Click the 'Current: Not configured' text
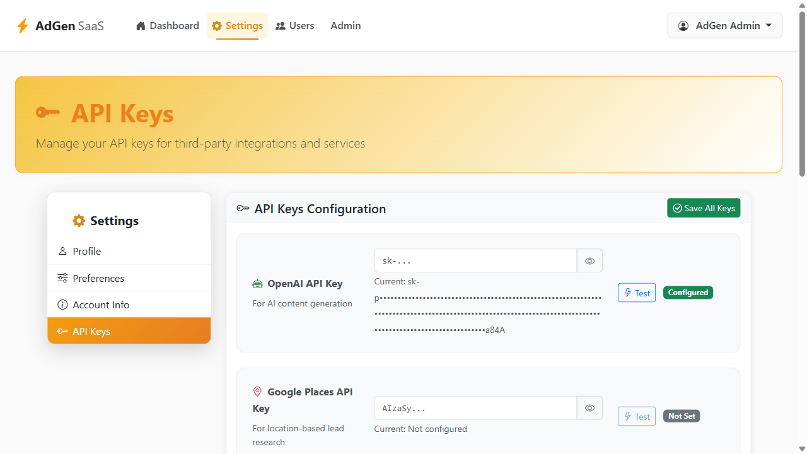Viewport: 807px width, 454px height. pyautogui.click(x=421, y=429)
